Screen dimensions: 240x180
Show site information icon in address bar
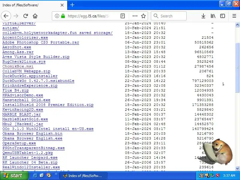57,16
